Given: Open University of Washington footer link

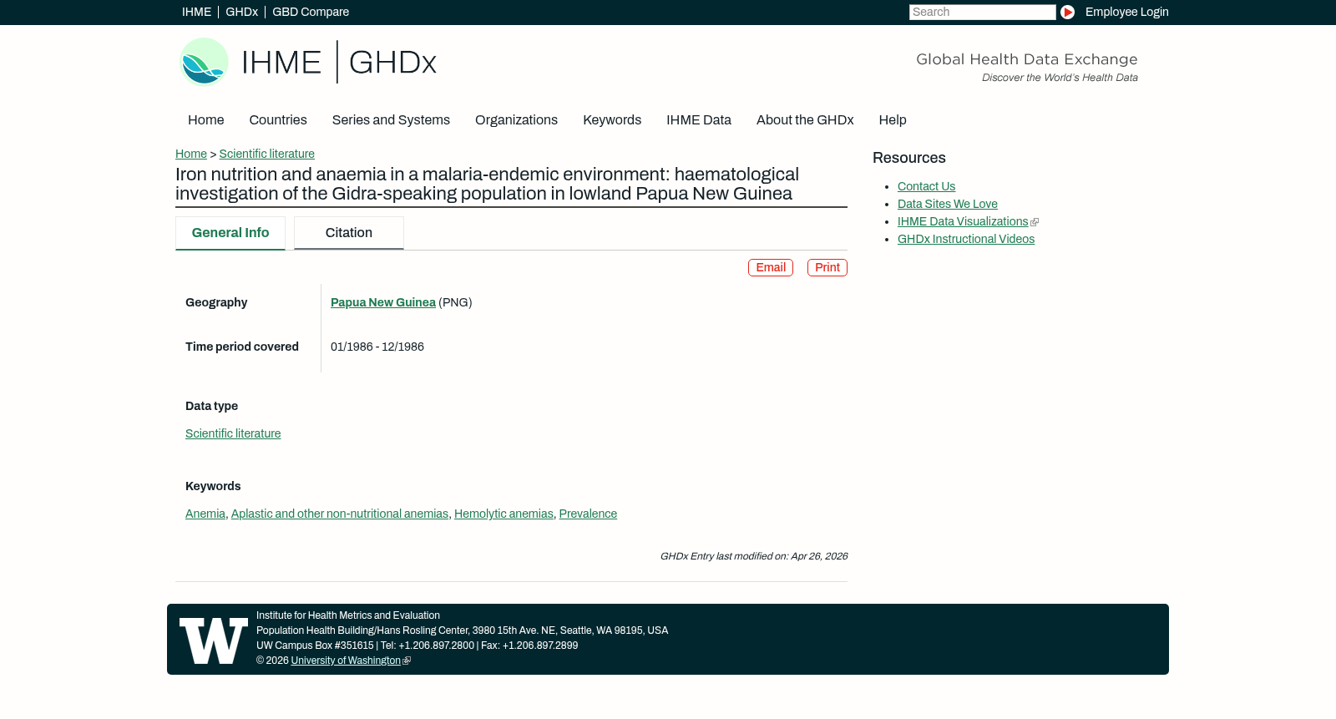Looking at the screenshot, I should tap(346, 661).
